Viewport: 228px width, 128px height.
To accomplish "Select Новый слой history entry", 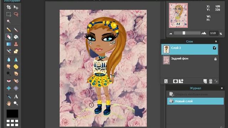I will 196,101.
